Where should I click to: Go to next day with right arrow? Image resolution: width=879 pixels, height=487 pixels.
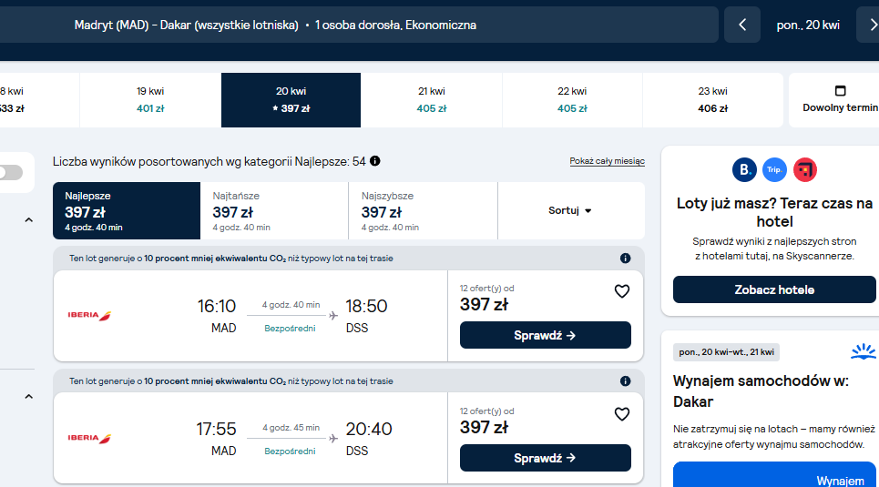coord(870,25)
